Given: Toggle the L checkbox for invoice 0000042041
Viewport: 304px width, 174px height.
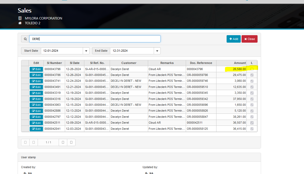Looking at the screenshot, I should 252,129.
